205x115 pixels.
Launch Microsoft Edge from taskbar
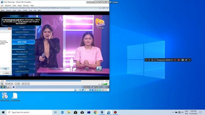(62, 112)
